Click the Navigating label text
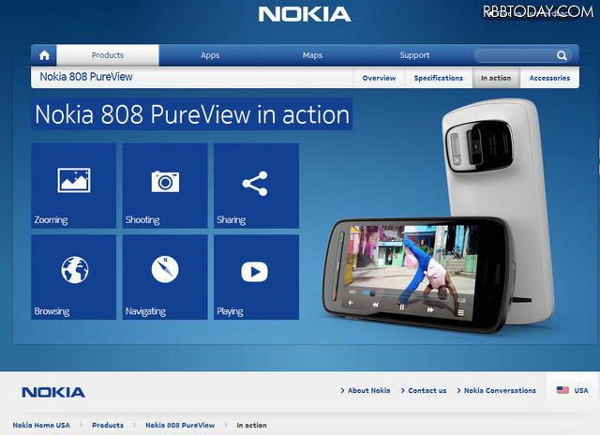The width and height of the screenshot is (600, 435). (x=145, y=311)
